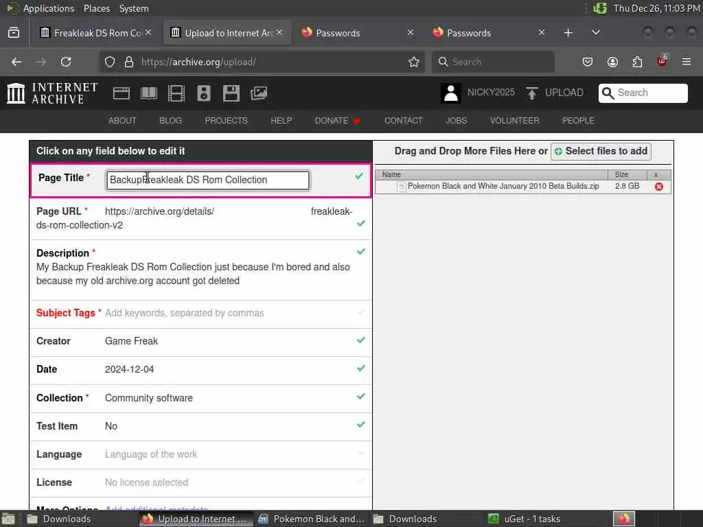
Task: Remove the Pokemon Black and White zip file
Action: (658, 187)
